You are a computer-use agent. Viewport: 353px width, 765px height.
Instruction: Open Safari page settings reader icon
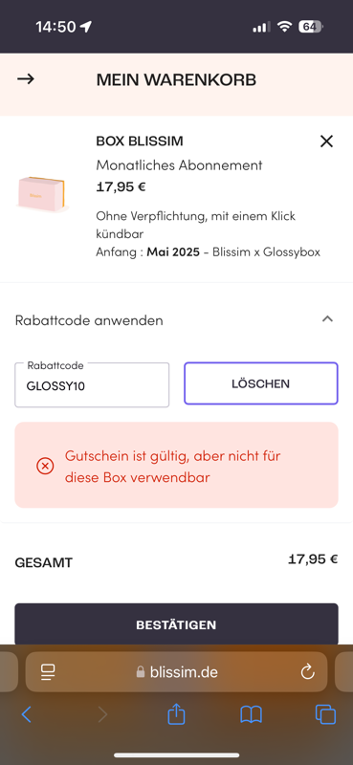click(48, 672)
